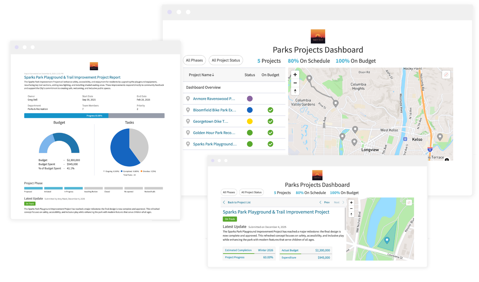
Task: Click Anmore Ravenswood's purple status dot
Action: (250, 99)
